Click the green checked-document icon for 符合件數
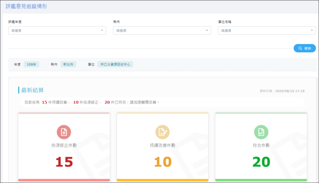Viewport: 319px width, 183px height. 261,132
